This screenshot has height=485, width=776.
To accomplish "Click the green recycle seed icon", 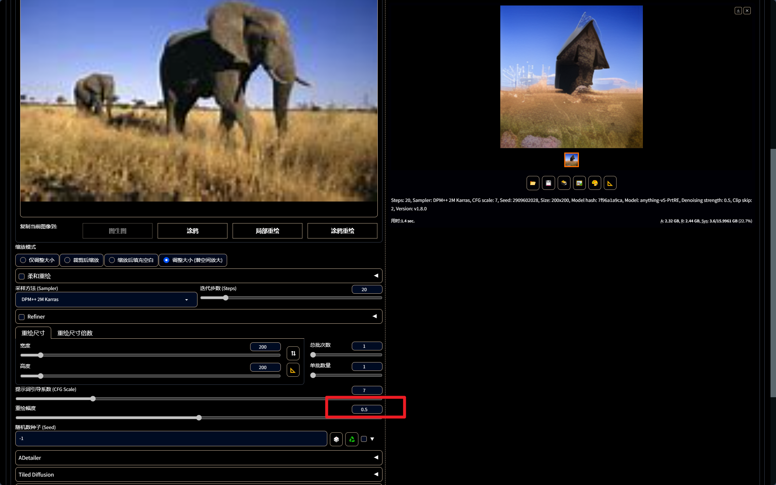I will pyautogui.click(x=351, y=439).
